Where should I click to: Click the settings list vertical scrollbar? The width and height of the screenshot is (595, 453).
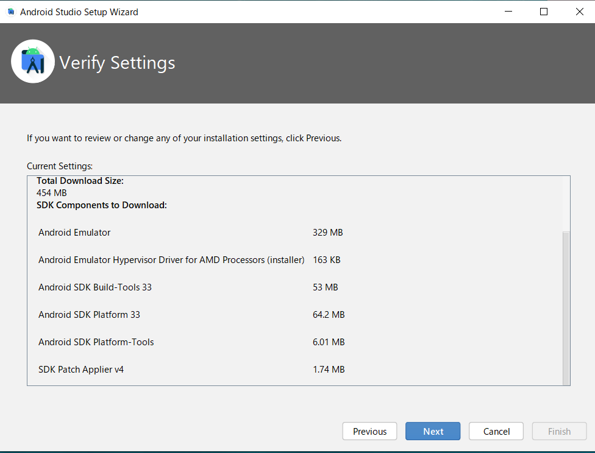pyautogui.click(x=566, y=308)
